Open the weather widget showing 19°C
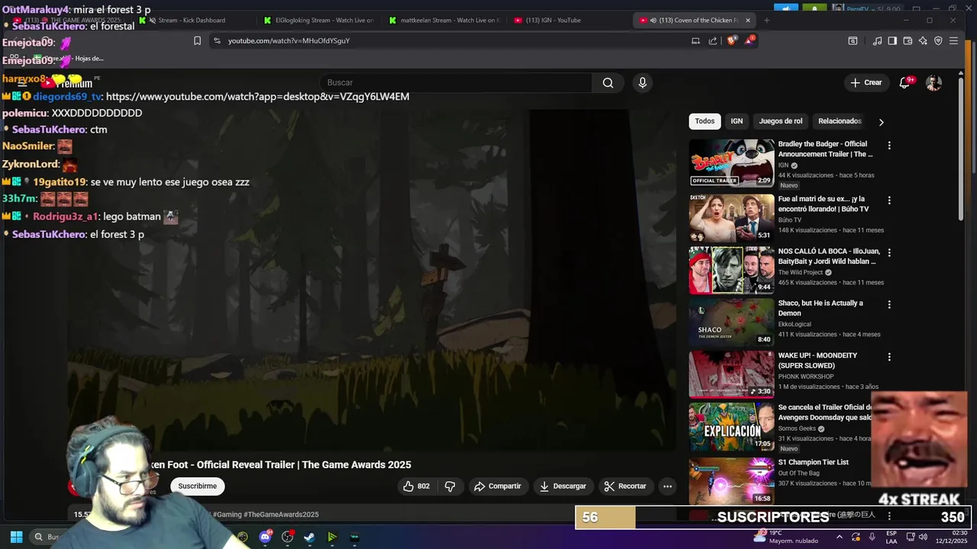 click(x=786, y=537)
